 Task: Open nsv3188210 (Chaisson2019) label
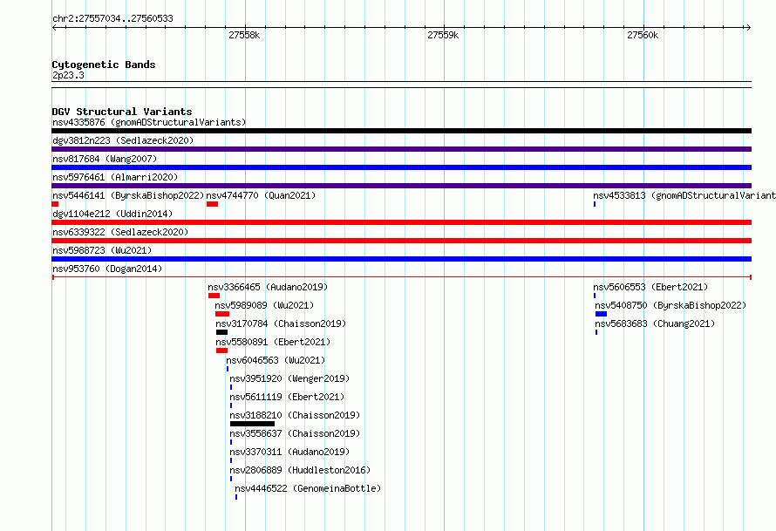[x=295, y=415]
